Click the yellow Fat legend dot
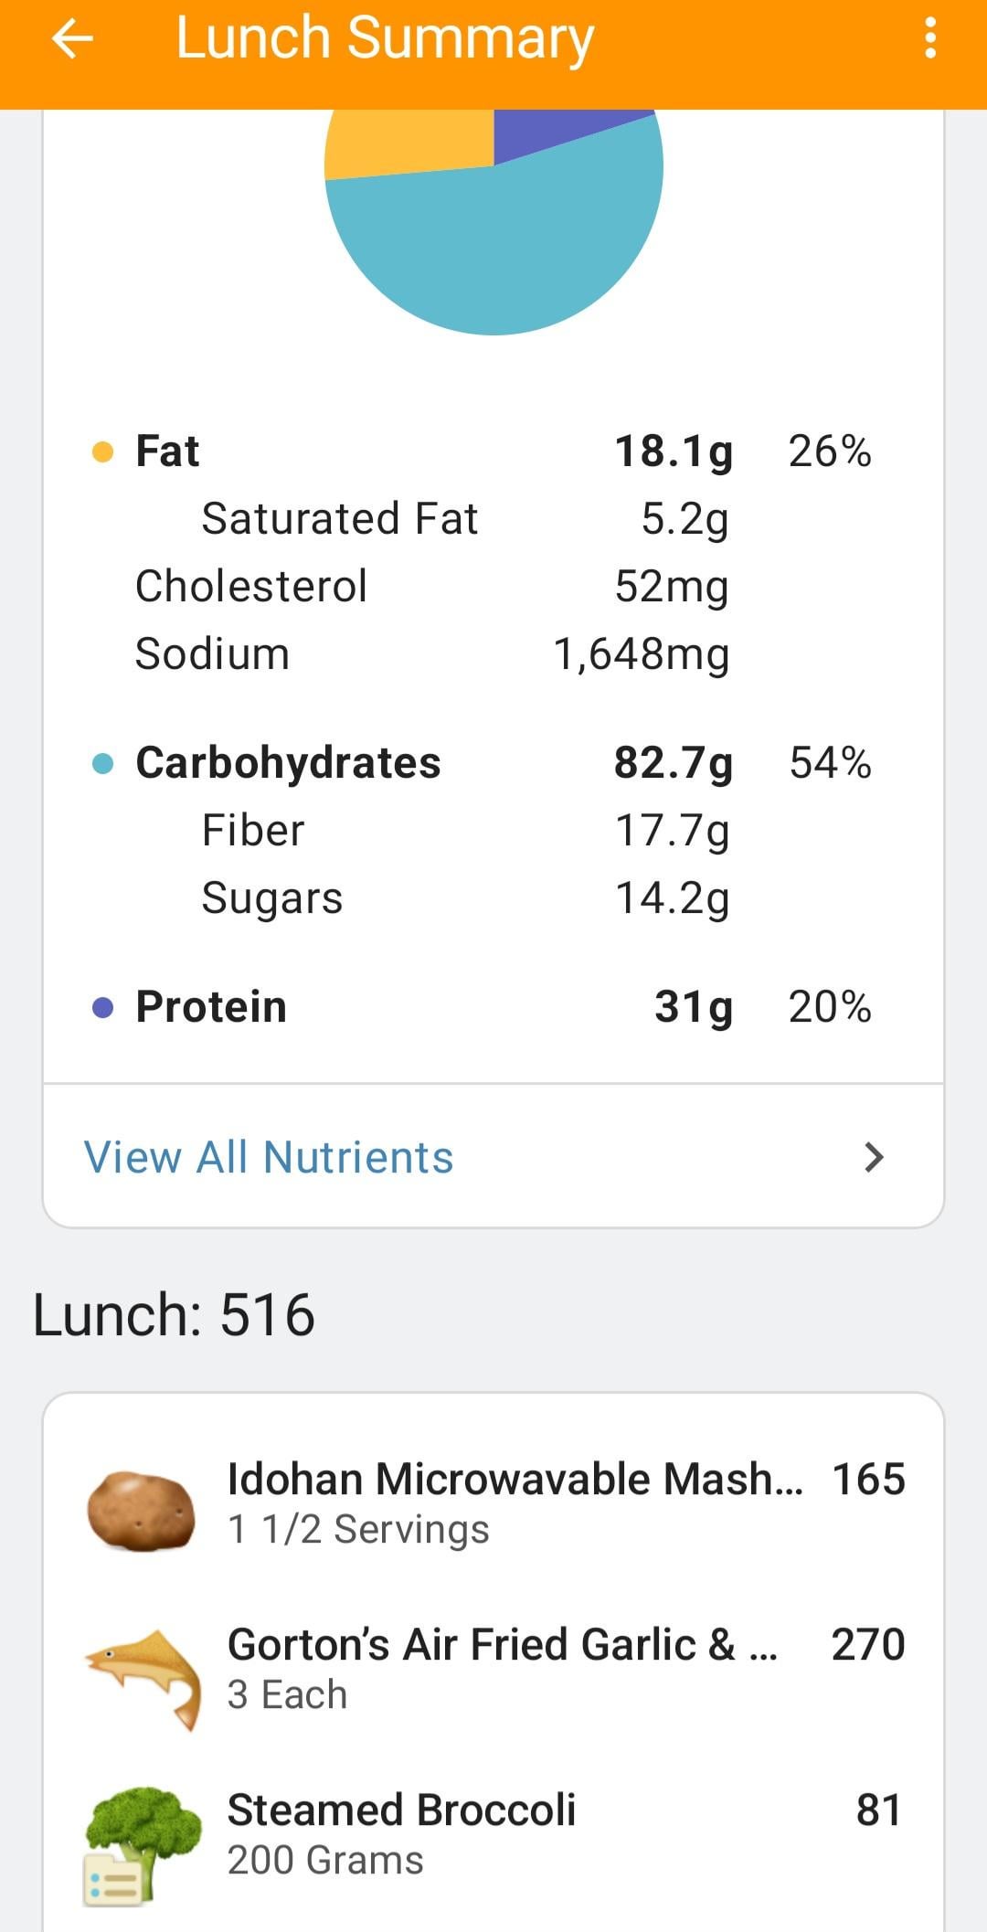The width and height of the screenshot is (987, 1932). point(103,451)
